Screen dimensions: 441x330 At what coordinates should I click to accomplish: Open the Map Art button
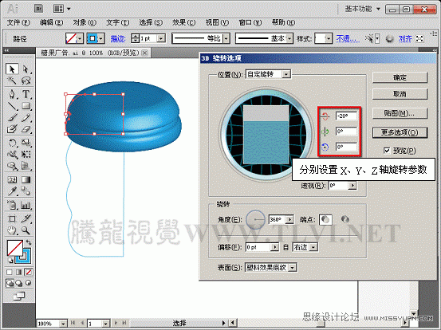pyautogui.click(x=400, y=113)
